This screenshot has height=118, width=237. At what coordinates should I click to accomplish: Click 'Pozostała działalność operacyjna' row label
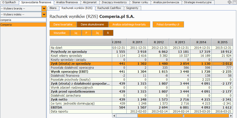tap(72, 68)
